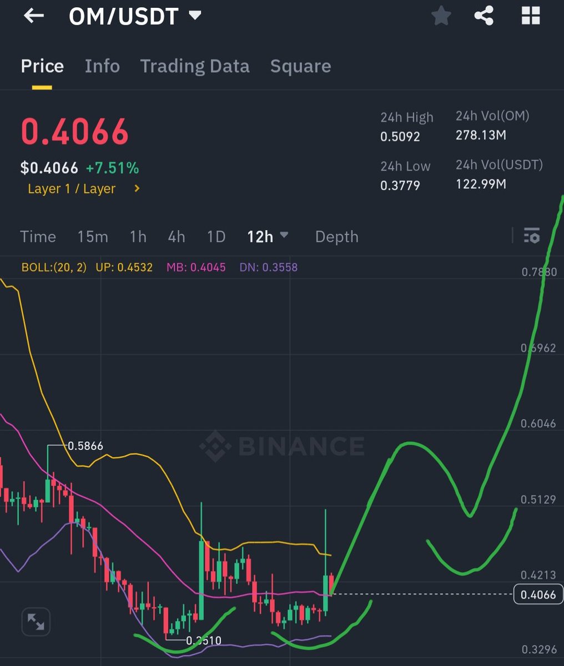This screenshot has height=666, width=564.
Task: Open the Trading Data tab
Action: [195, 66]
